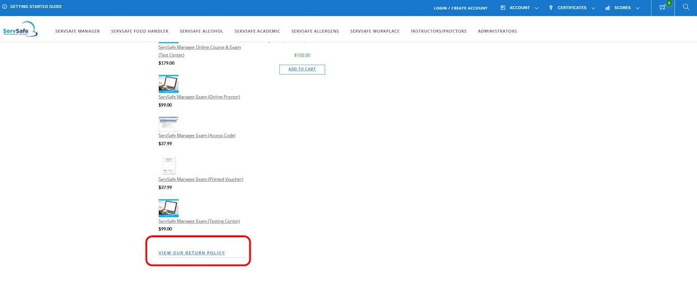
Task: Open the shopping cart icon
Action: [x=662, y=8]
